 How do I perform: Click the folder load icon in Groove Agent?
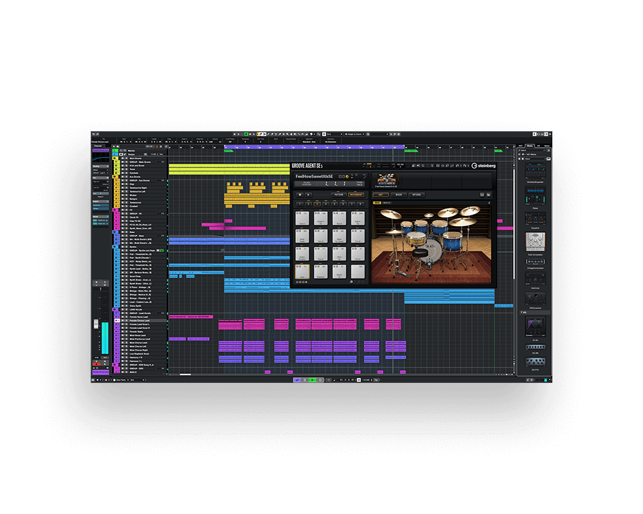tap(489, 195)
